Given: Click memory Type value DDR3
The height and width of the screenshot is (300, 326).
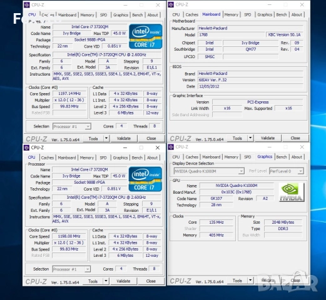Looking at the screenshot, I should point(283,229).
